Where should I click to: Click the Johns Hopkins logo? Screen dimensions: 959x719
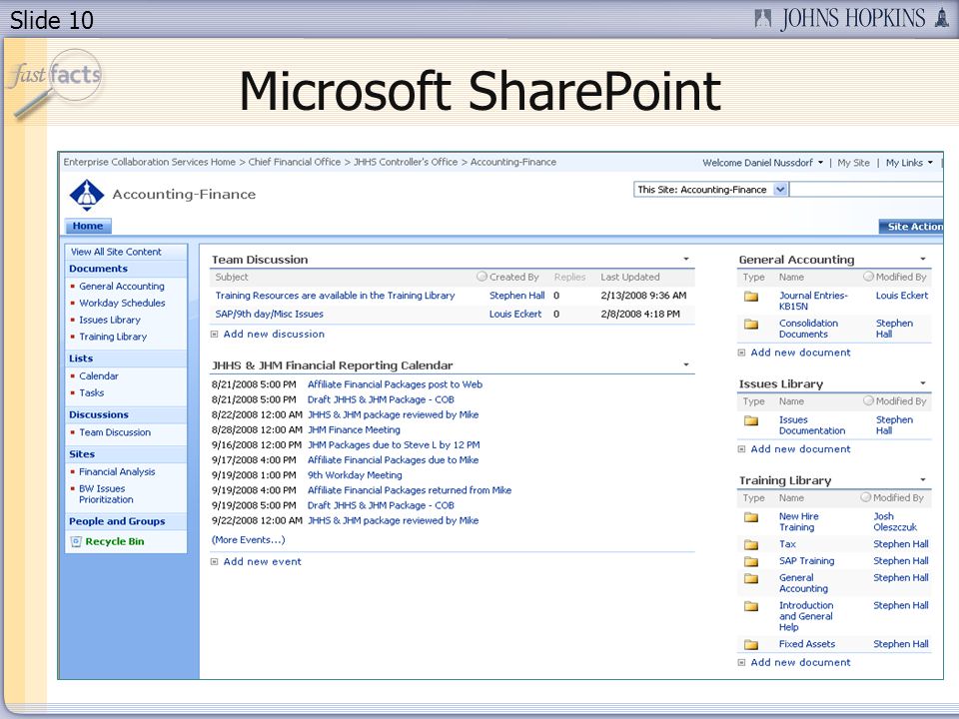(851, 18)
